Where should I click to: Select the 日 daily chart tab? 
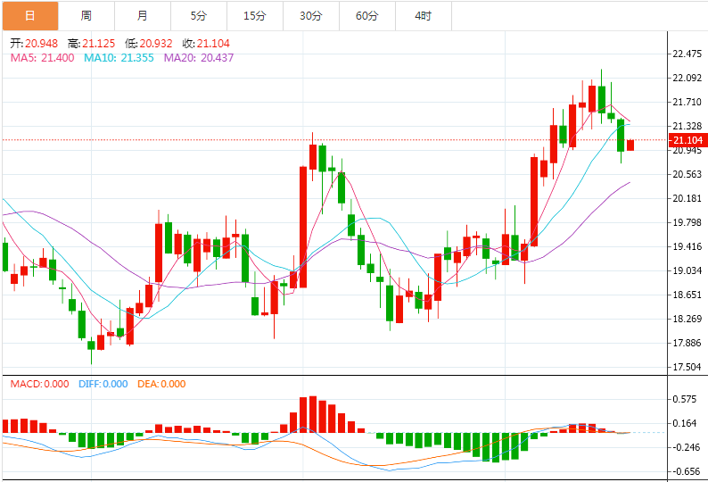tap(30, 16)
